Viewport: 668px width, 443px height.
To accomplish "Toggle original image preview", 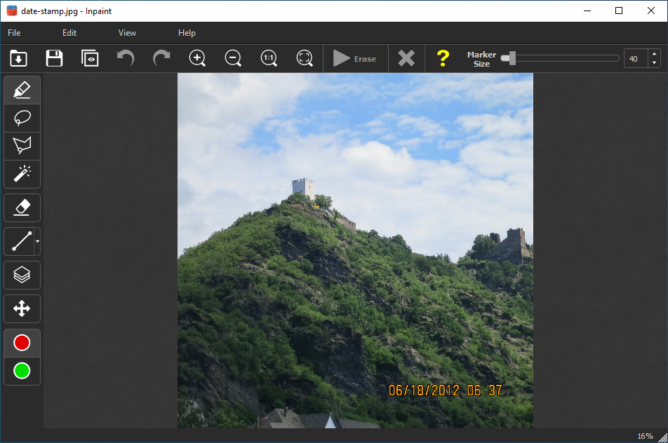I will 90,58.
